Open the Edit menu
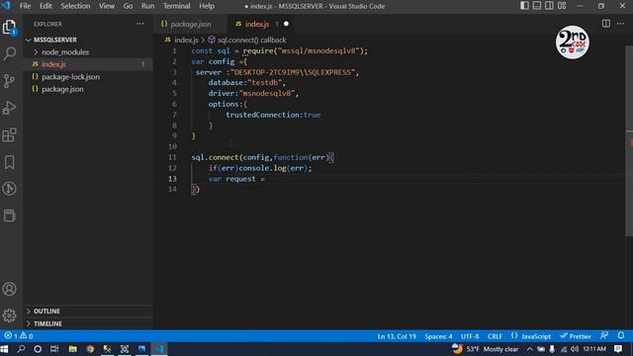Screen dimensions: 633x356 pyautogui.click(x=45, y=6)
